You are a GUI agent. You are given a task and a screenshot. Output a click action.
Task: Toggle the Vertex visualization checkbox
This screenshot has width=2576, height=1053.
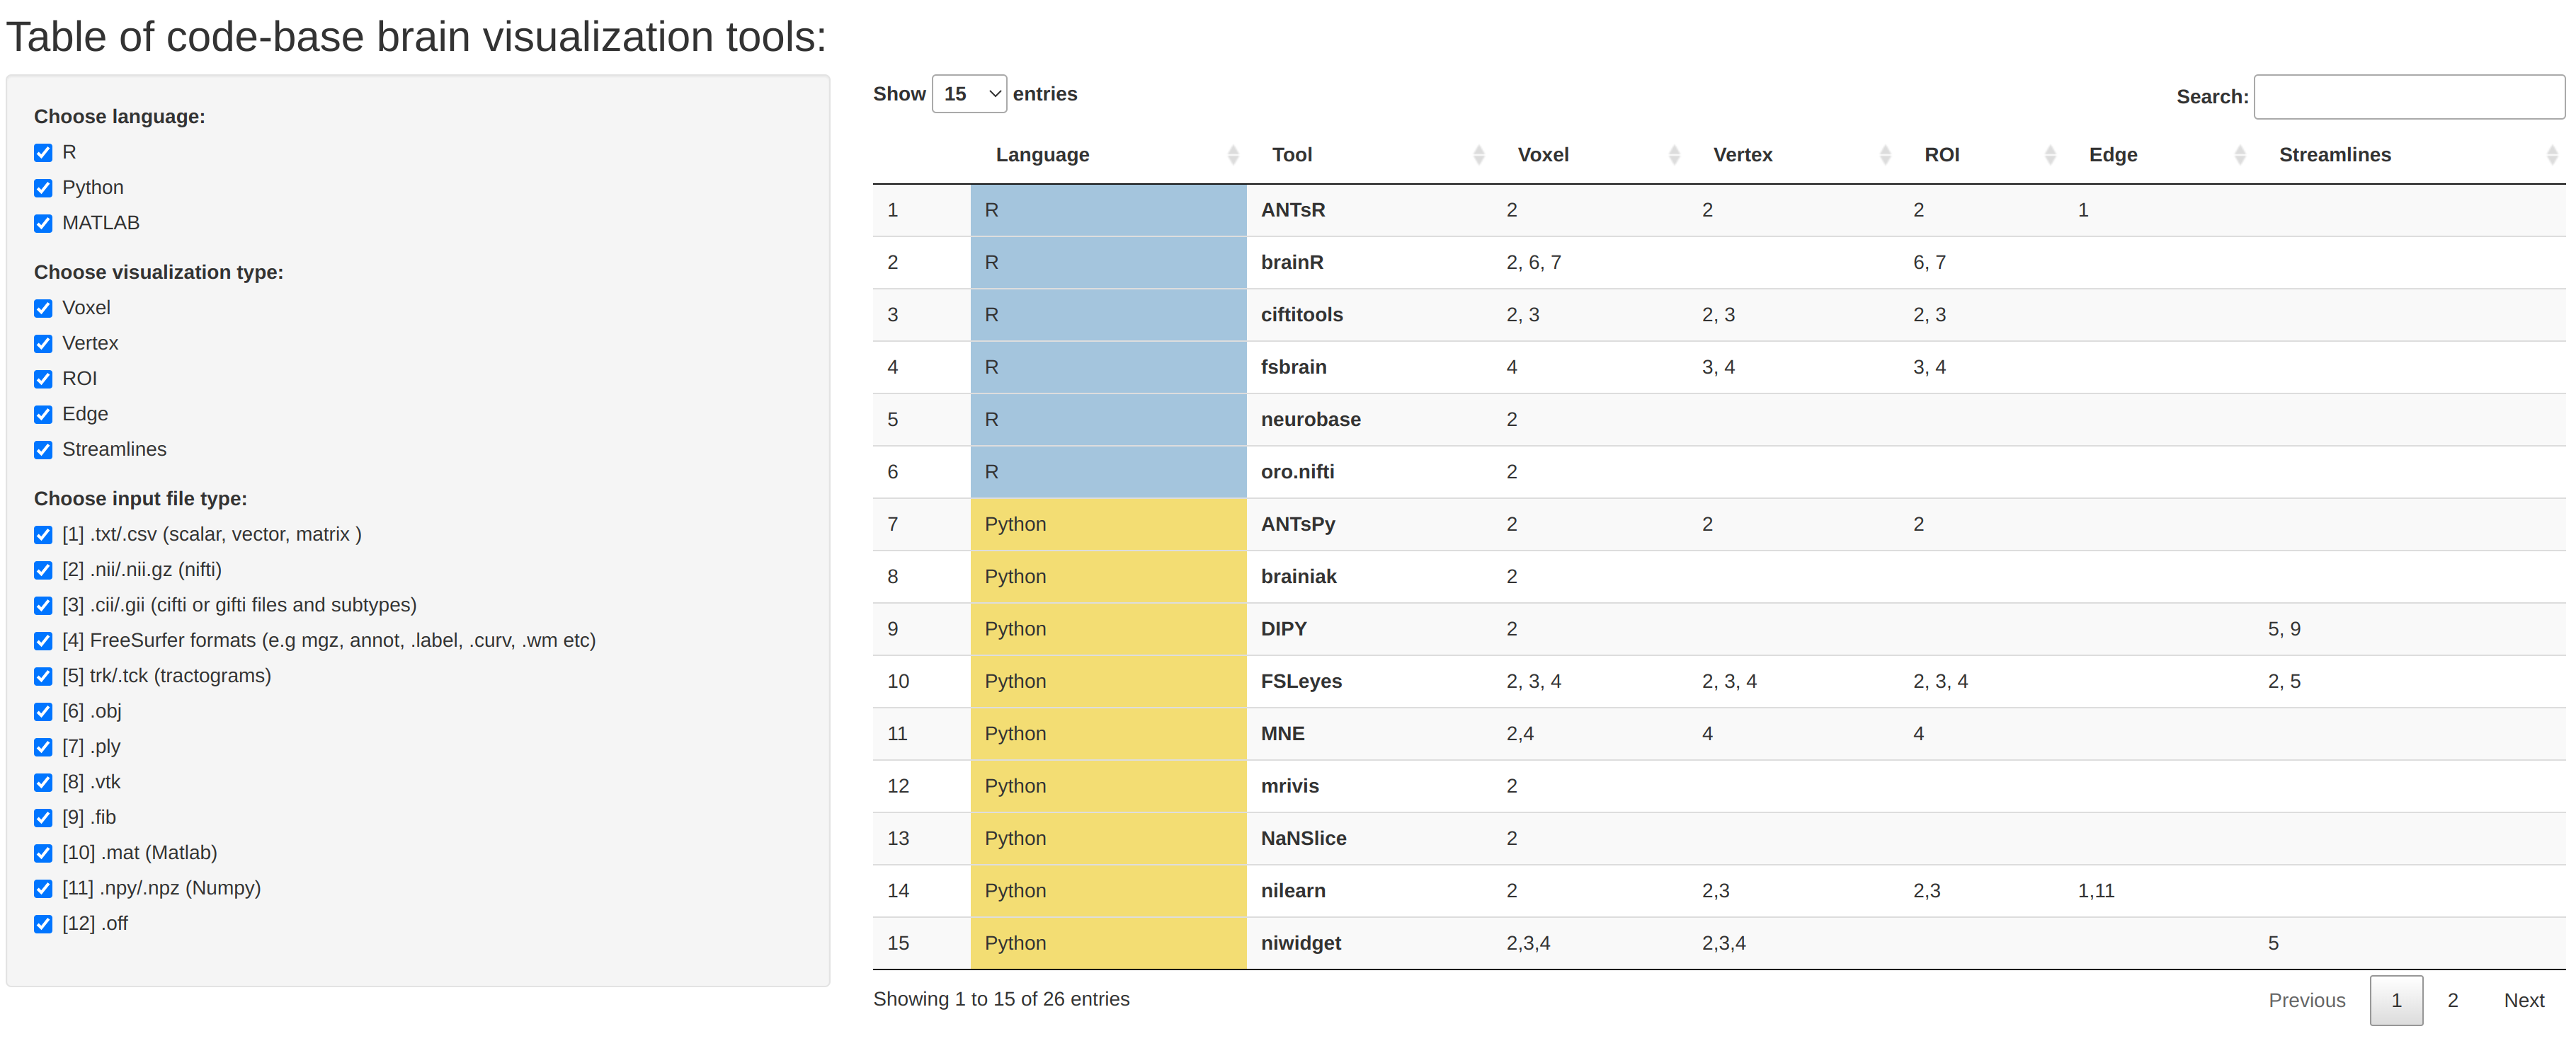pos(43,344)
